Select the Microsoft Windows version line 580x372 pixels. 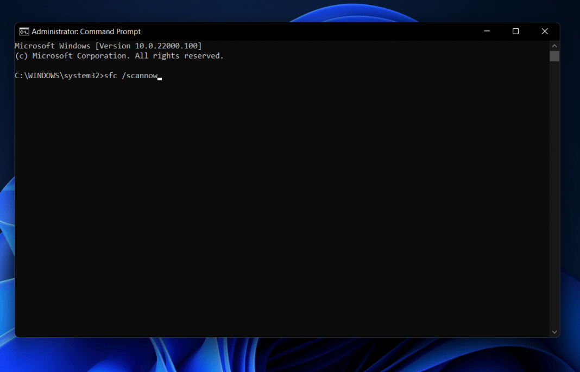[x=109, y=46]
